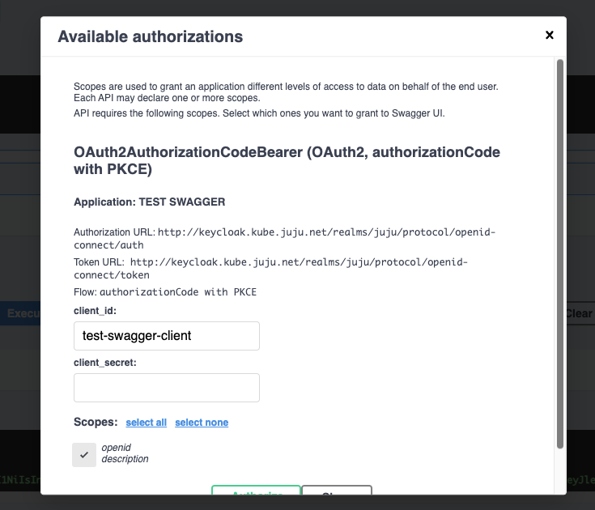The width and height of the screenshot is (595, 510).
Task: Focus the client_id field containing test-swagger-client
Action: (167, 336)
